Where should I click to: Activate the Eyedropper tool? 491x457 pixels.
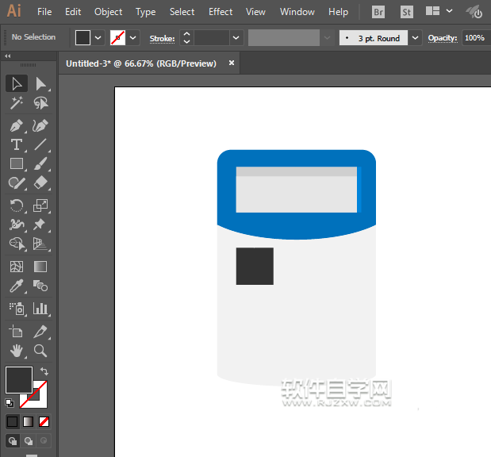click(16, 286)
